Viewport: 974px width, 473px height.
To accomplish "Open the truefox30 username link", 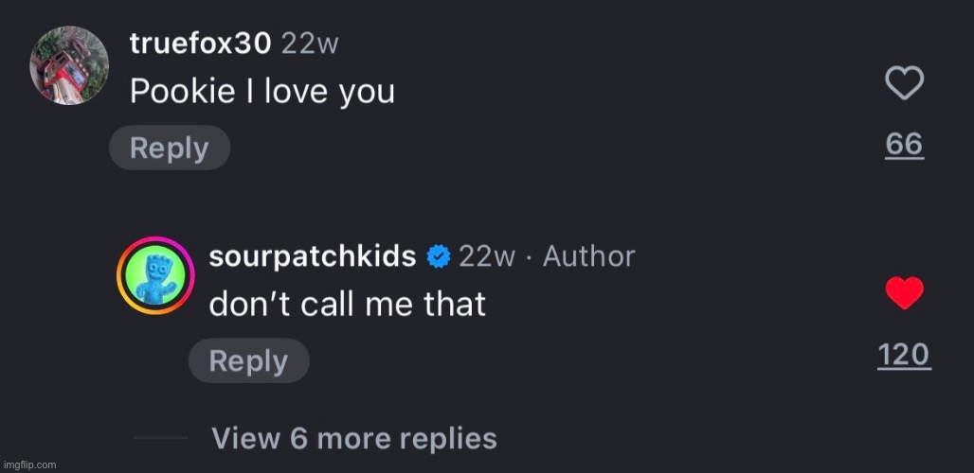I will (200, 42).
